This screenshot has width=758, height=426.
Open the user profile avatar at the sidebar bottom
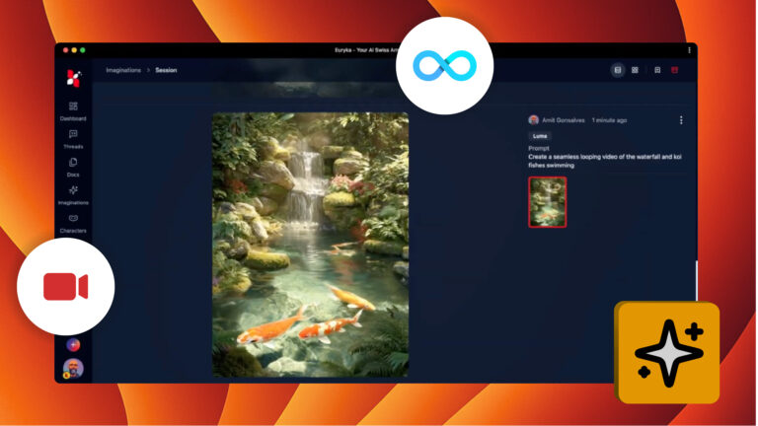(73, 369)
